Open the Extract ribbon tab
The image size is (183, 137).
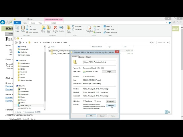click(x=54, y=23)
